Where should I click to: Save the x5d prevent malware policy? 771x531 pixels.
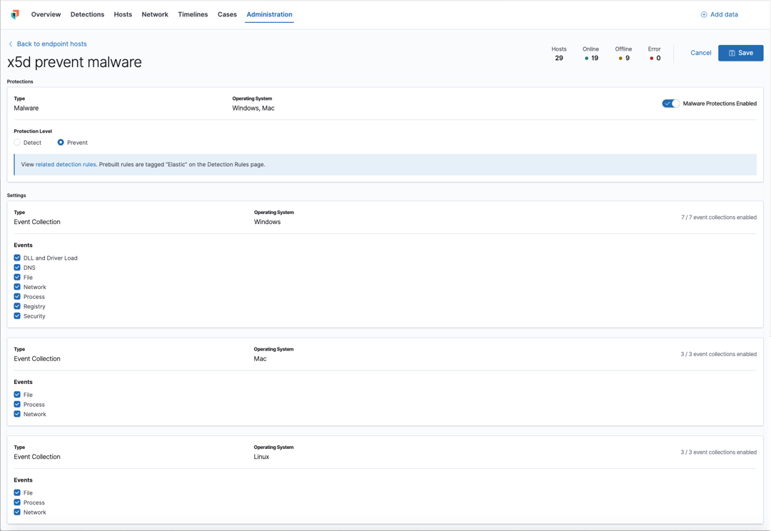coord(740,52)
